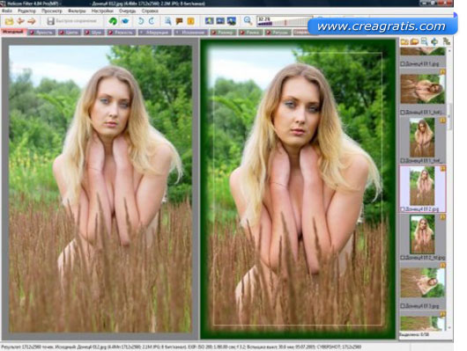Select the green-framed portrait thumbnail in browser

tap(422, 234)
